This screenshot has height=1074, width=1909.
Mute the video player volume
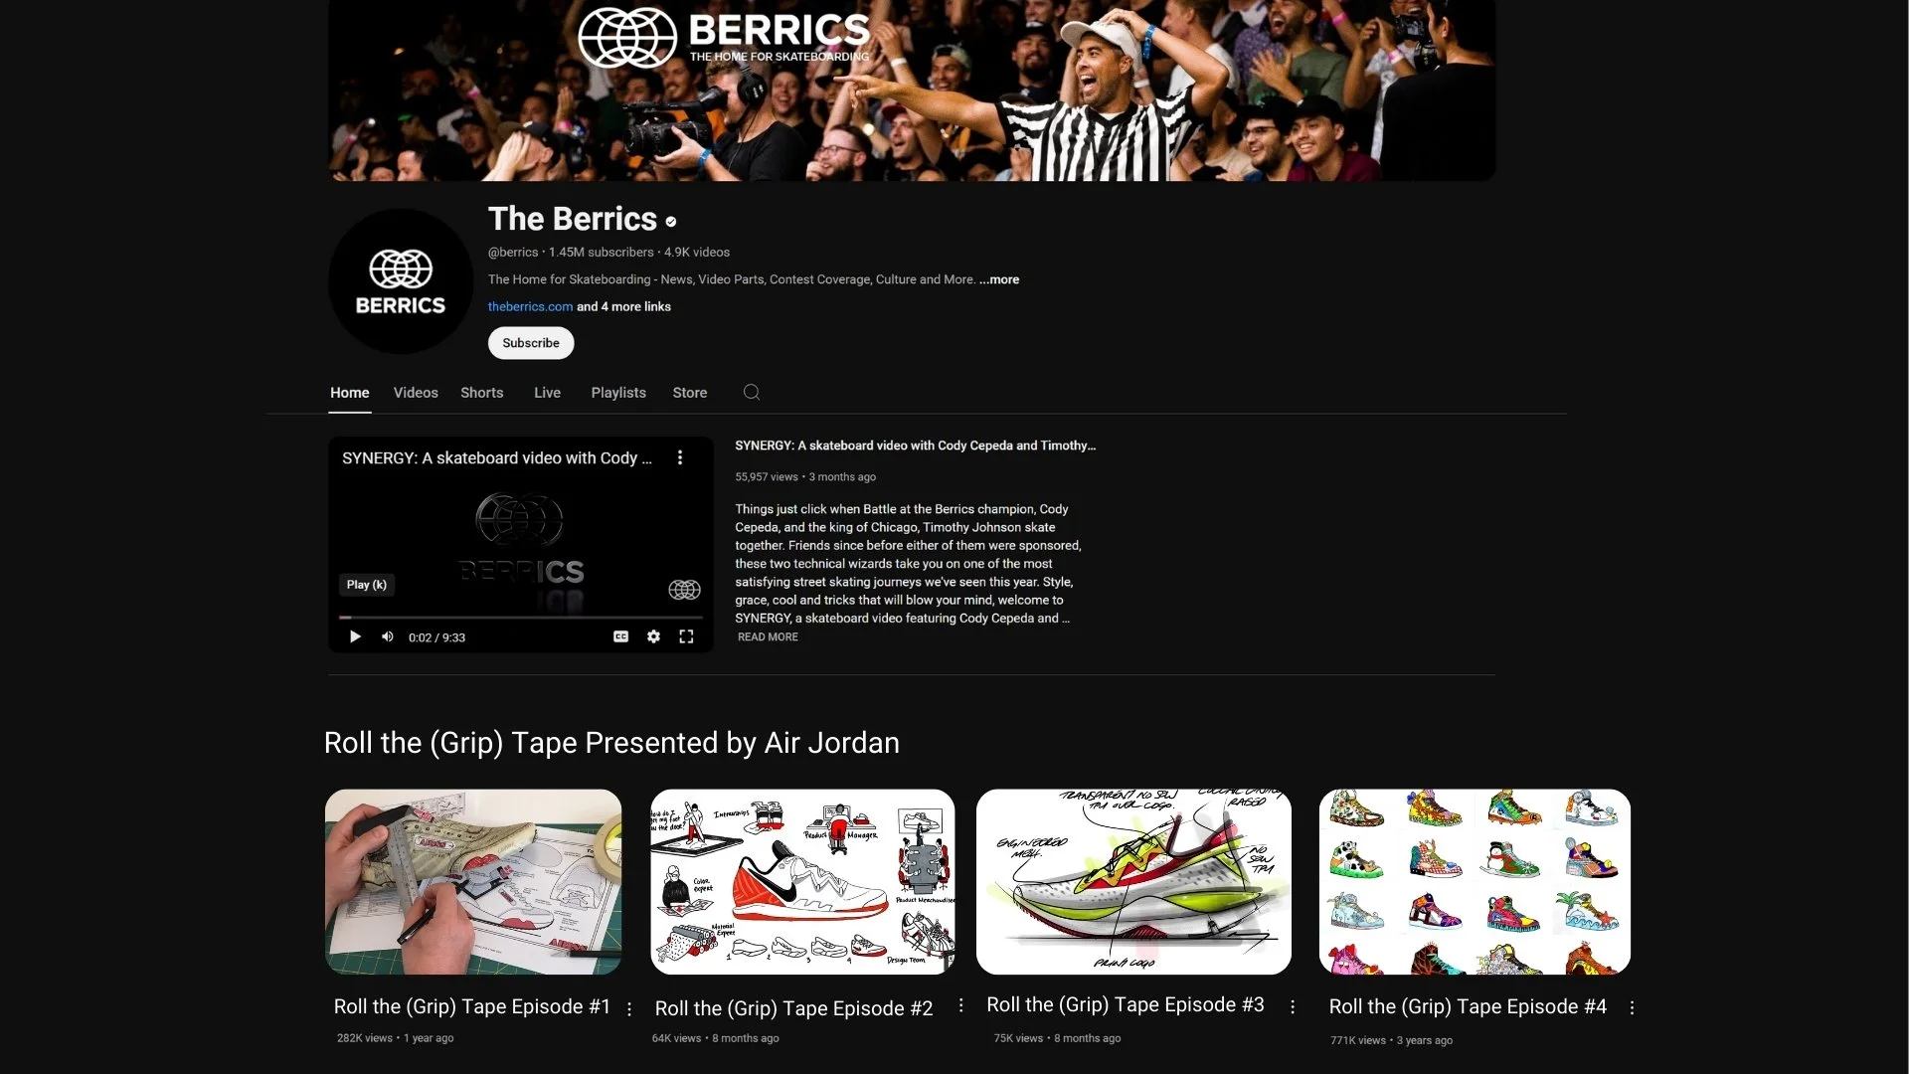[x=388, y=637]
